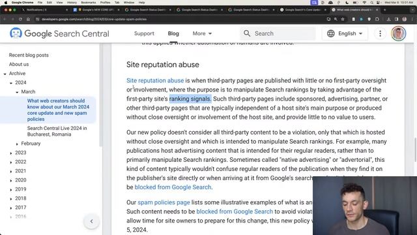Bookmark this page with the star icon
This screenshot has height=235, width=417.
[x=343, y=19]
